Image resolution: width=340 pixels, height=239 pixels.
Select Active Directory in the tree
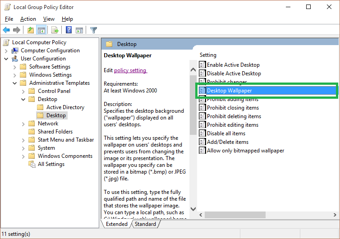[x=65, y=107]
